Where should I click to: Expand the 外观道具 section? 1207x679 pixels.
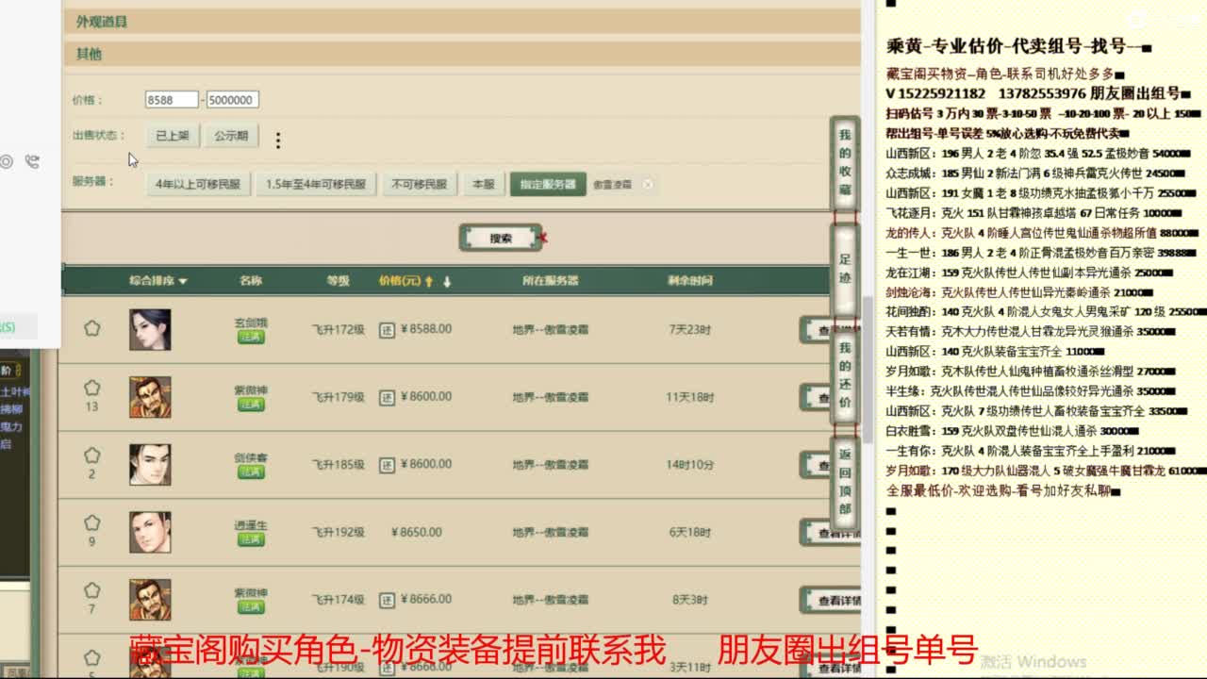[461, 21]
